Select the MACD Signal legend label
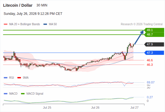The image size is (165, 112). tap(35, 94)
